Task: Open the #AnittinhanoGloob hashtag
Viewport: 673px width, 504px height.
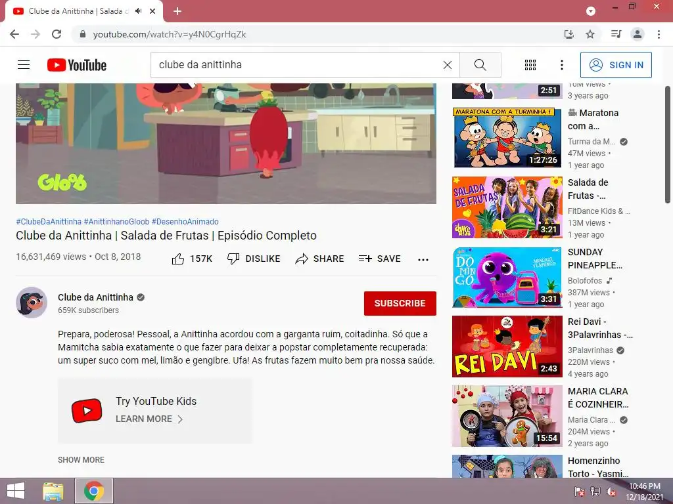Action: [x=116, y=222]
